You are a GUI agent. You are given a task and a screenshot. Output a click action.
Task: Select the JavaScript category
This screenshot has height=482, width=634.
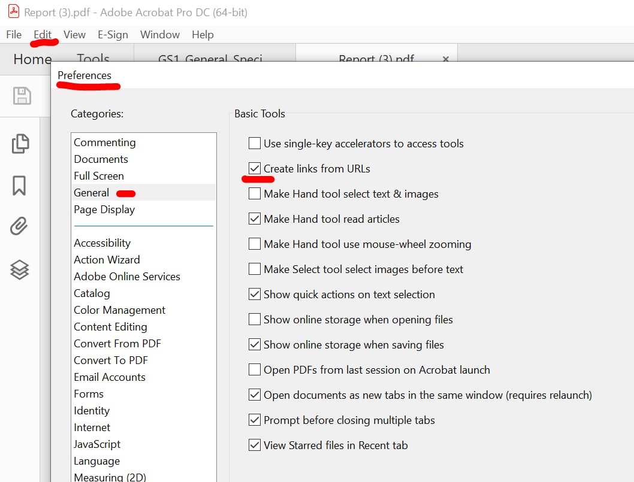coord(144,444)
